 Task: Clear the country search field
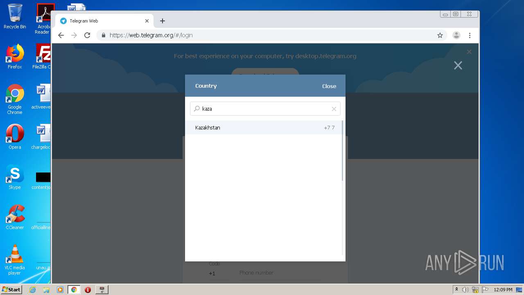[334, 109]
